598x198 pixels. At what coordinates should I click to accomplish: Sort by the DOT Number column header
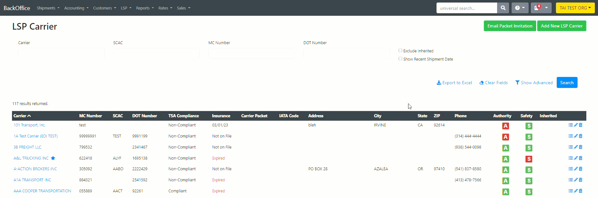(x=144, y=116)
